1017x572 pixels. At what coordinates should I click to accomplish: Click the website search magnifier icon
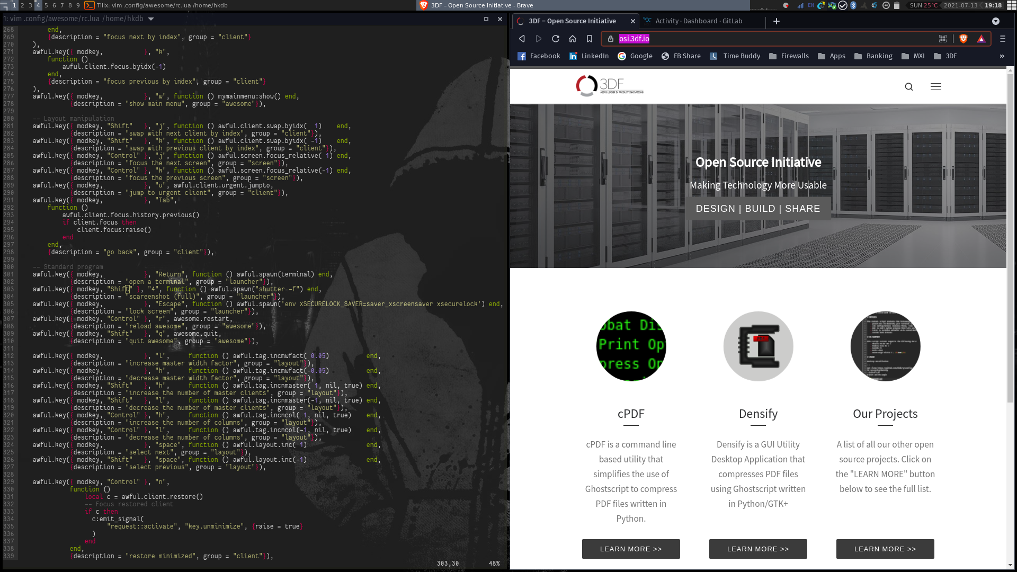pos(909,87)
